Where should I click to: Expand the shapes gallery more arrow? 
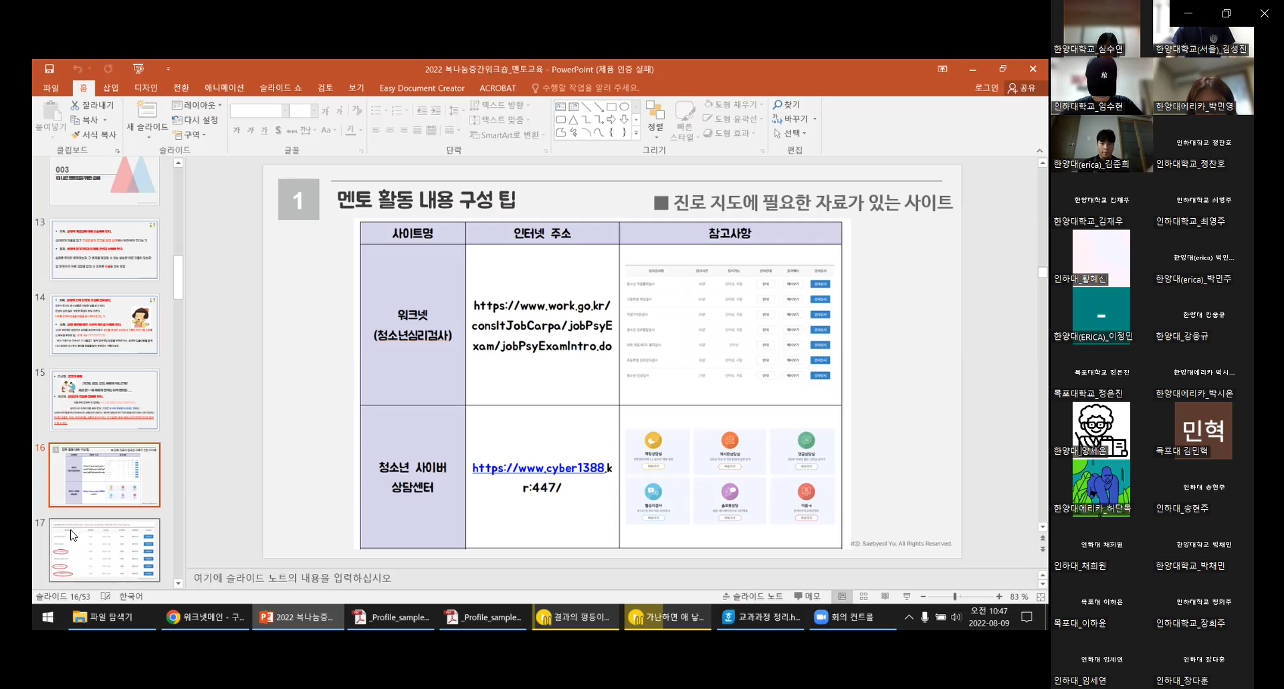coord(636,133)
